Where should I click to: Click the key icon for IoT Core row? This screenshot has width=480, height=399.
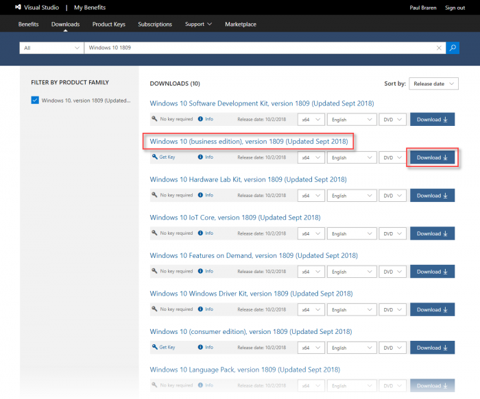tap(154, 233)
